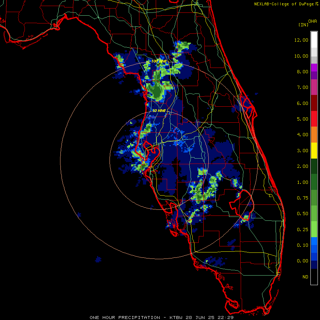Click the 100 NMI range ring label
The image size is (320, 320).
(159, 61)
